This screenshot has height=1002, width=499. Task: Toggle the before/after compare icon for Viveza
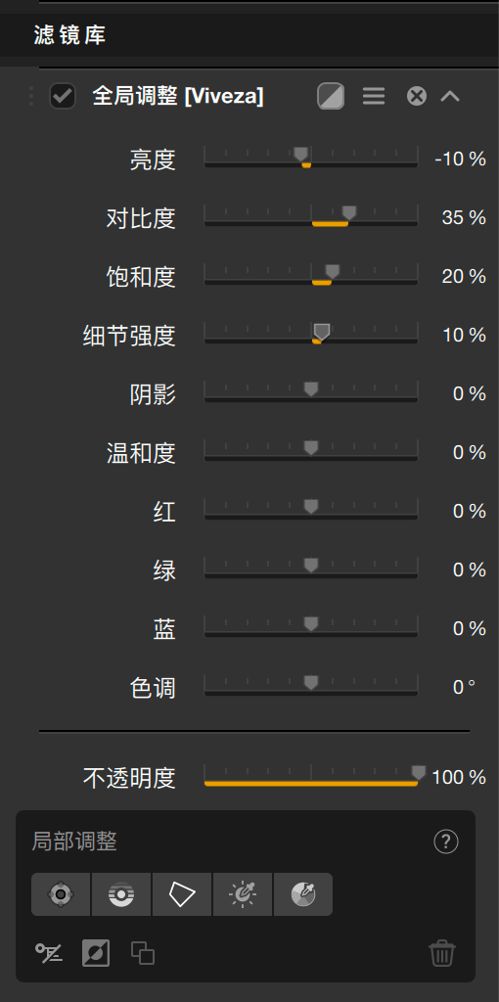pyautogui.click(x=331, y=97)
